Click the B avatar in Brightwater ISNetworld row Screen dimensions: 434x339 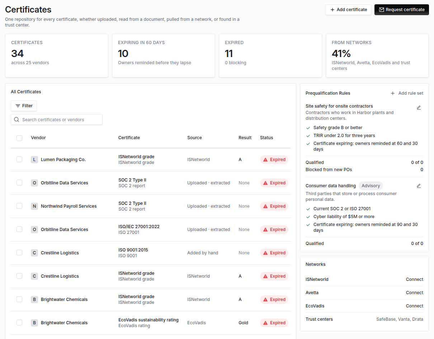tap(34, 300)
